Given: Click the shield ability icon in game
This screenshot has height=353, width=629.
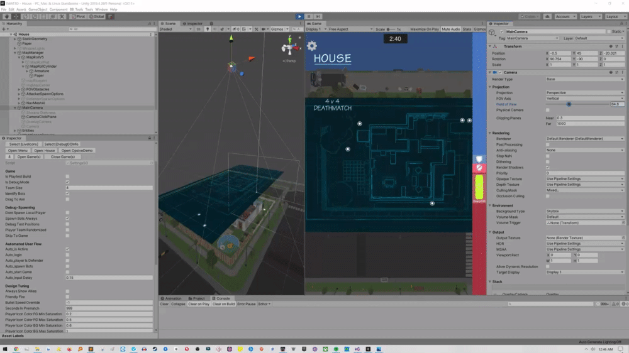Looking at the screenshot, I should [x=479, y=159].
